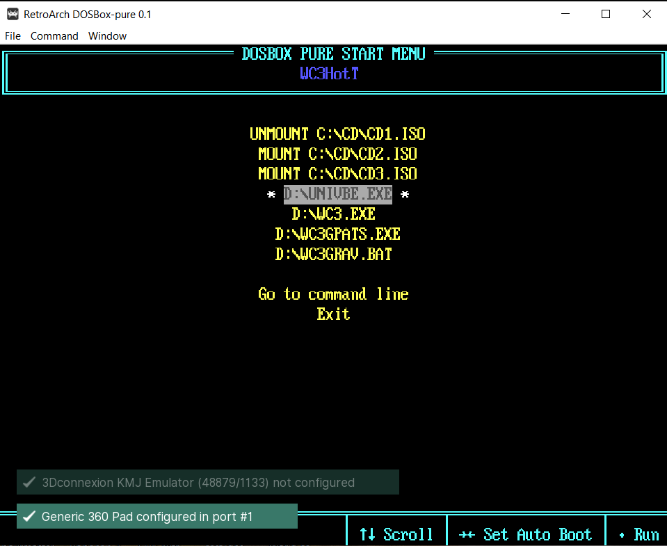Select UNMOUNT C:\CD\CD1.ISO
The height and width of the screenshot is (546, 667).
[x=337, y=133]
